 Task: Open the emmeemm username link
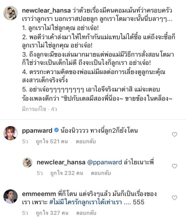point(39,194)
